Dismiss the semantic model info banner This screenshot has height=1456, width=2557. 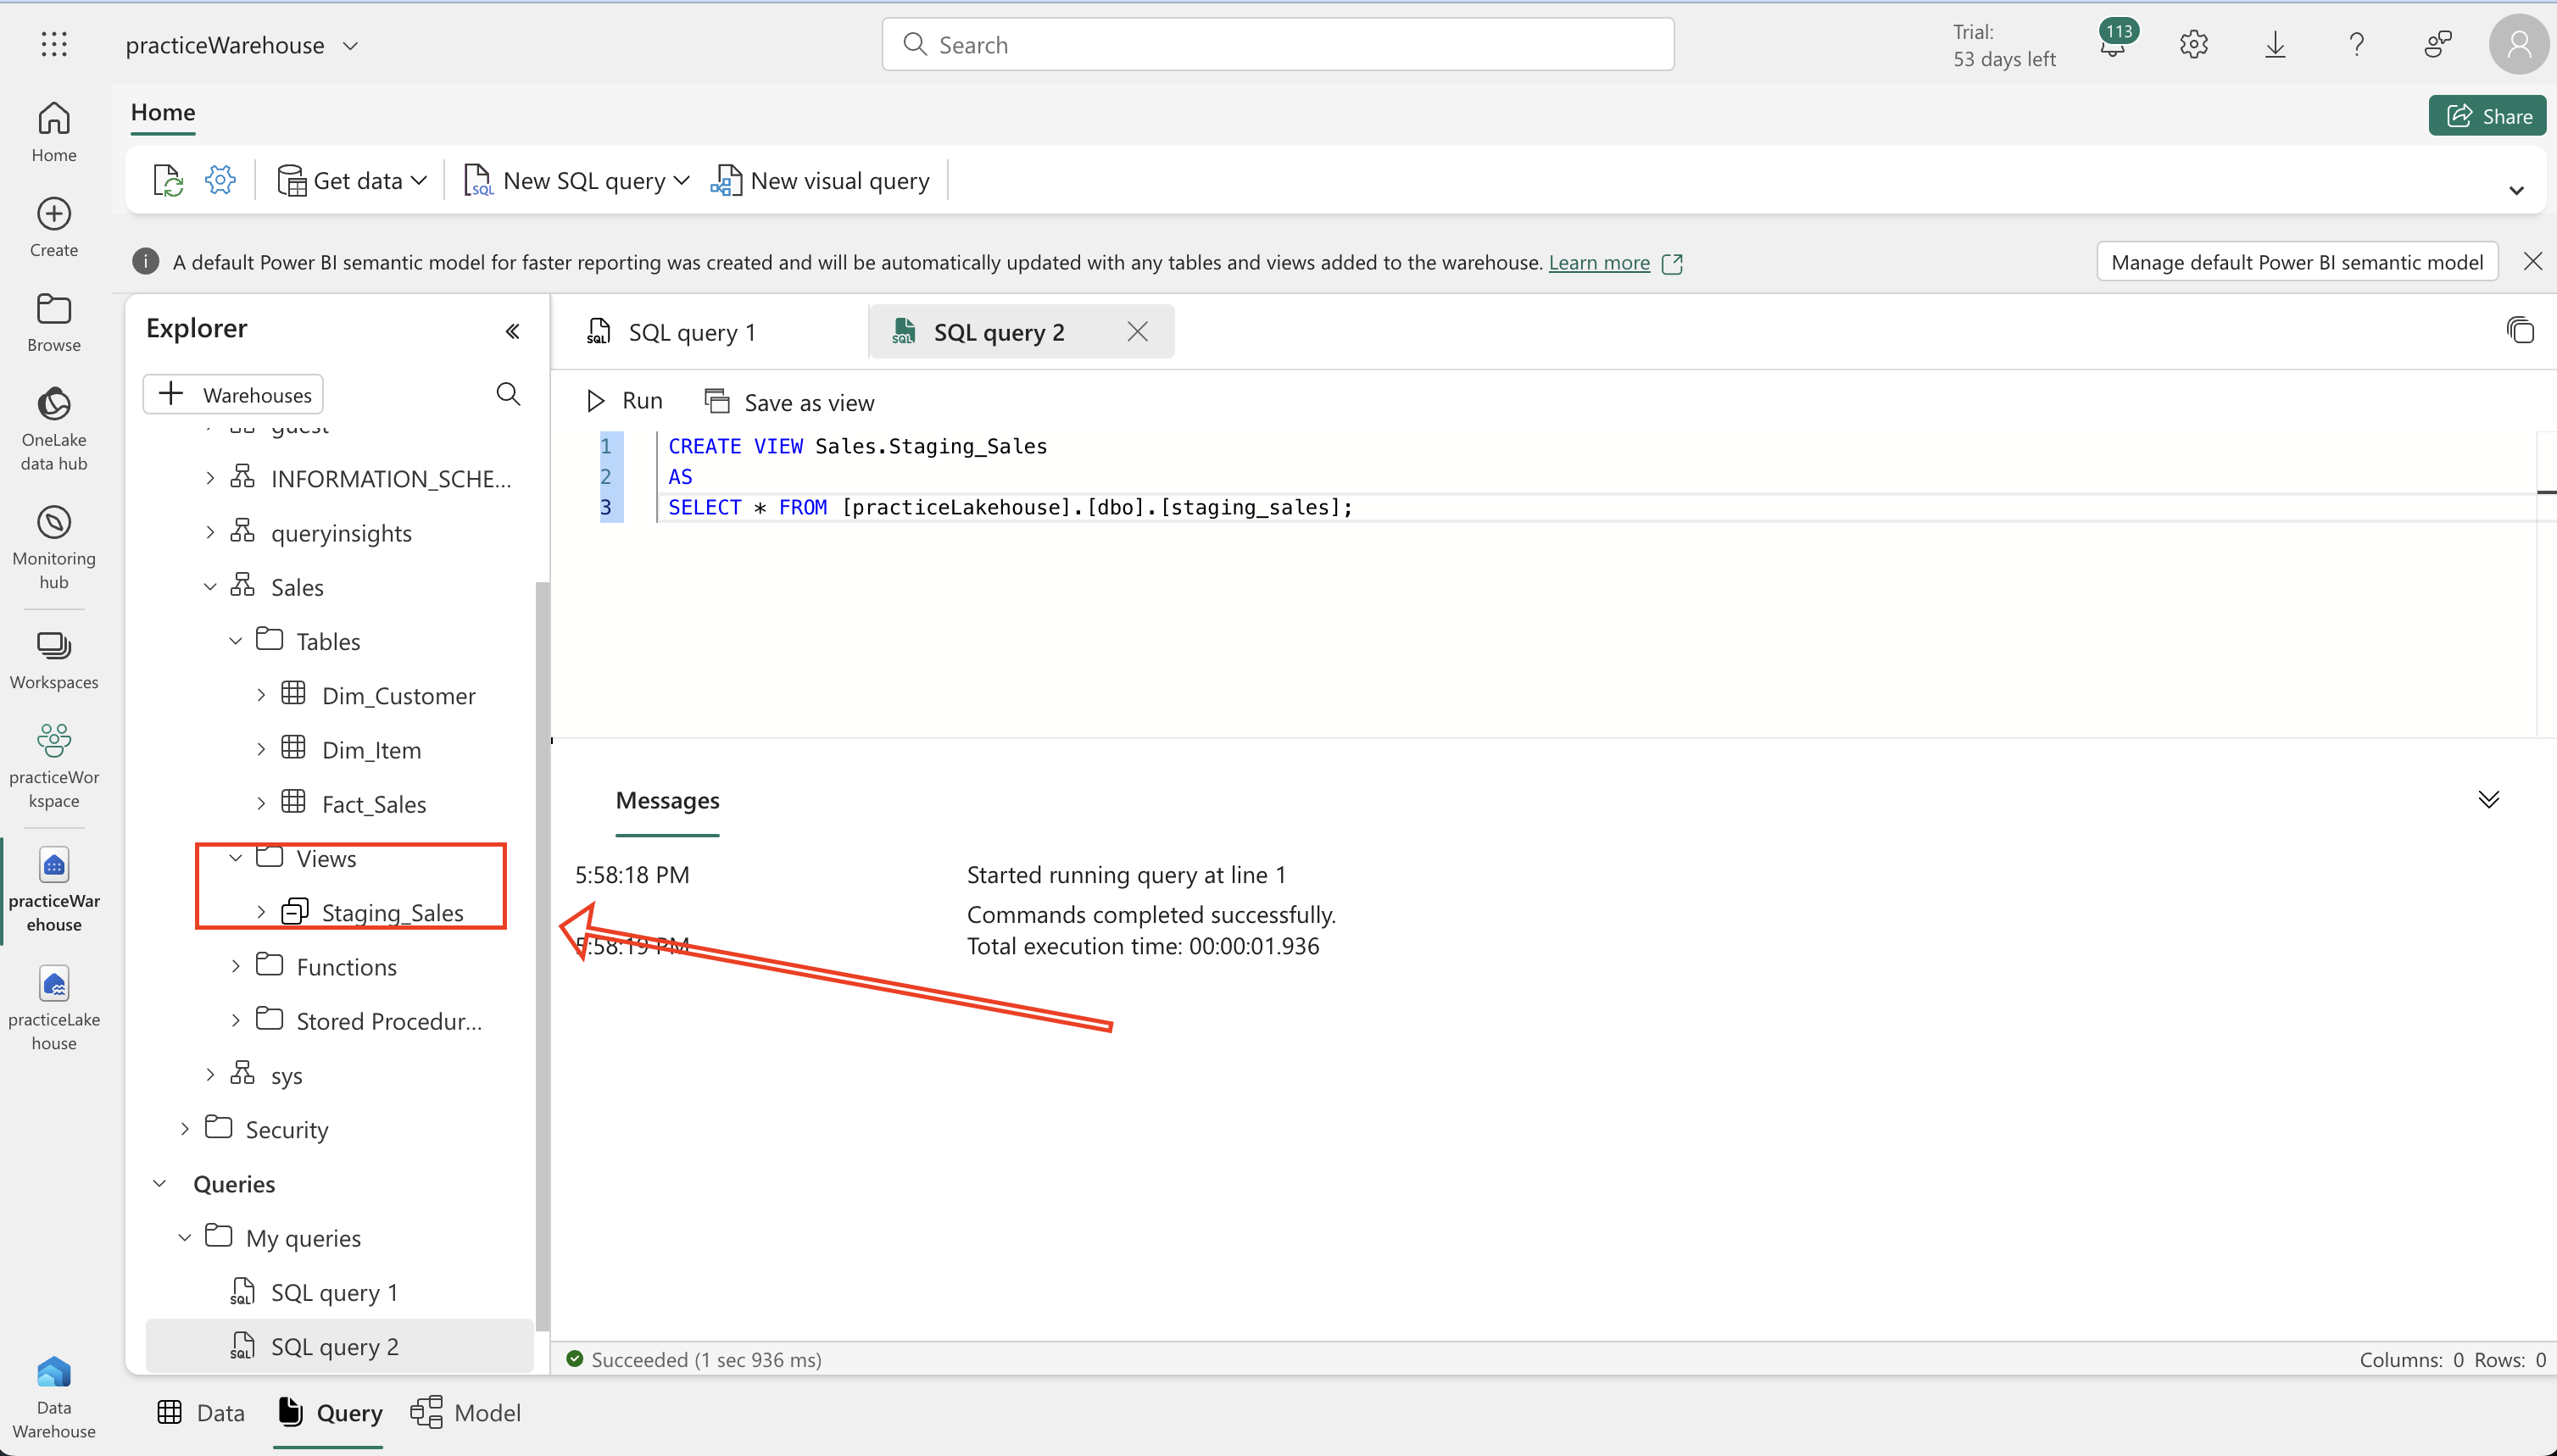click(2533, 261)
